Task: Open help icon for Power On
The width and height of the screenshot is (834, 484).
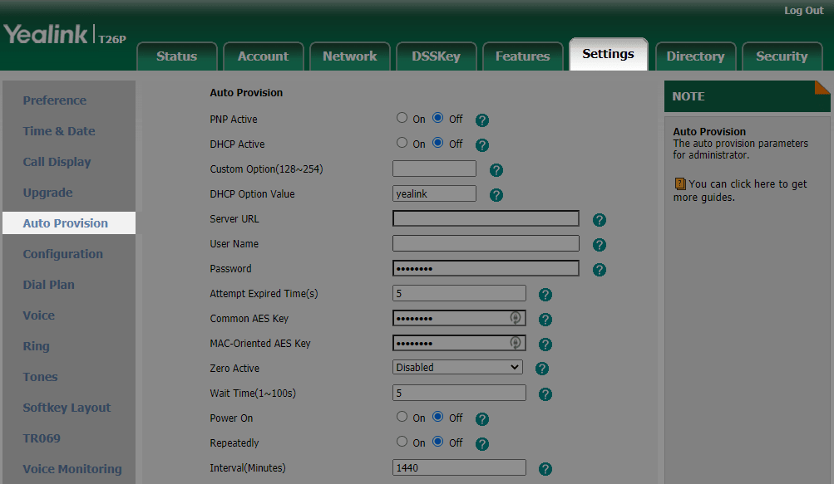Action: coord(482,419)
